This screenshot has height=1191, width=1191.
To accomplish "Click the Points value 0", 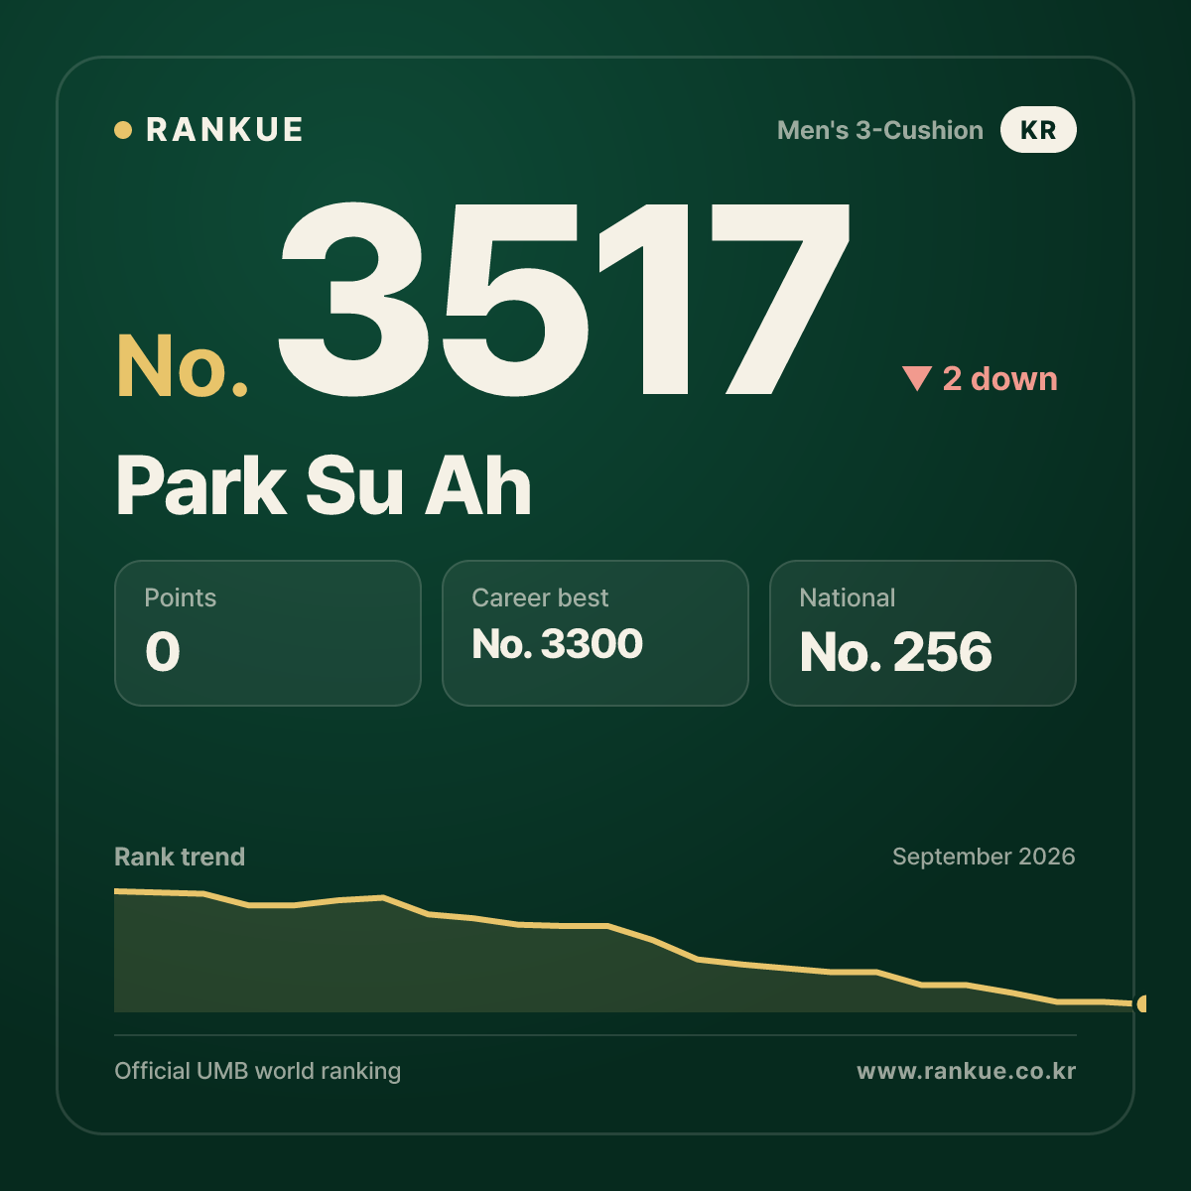I will 163,652.
